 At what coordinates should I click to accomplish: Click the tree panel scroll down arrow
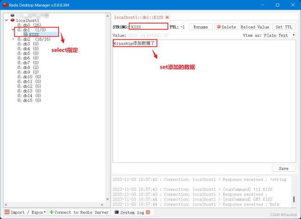pos(107,199)
